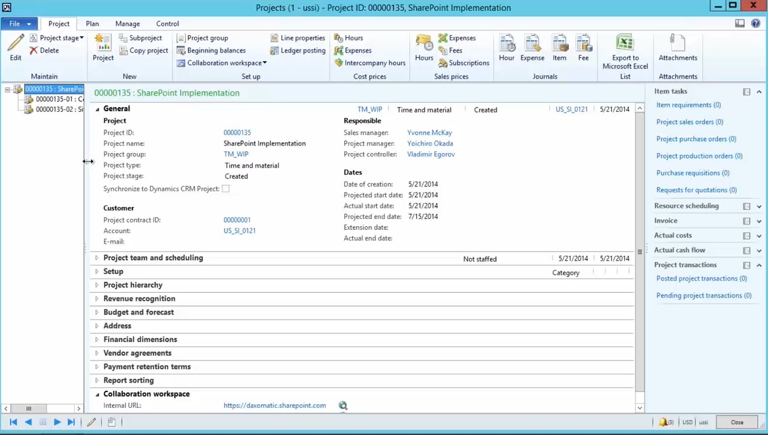Open Line properties setup
The width and height of the screenshot is (768, 435).
[x=298, y=38]
